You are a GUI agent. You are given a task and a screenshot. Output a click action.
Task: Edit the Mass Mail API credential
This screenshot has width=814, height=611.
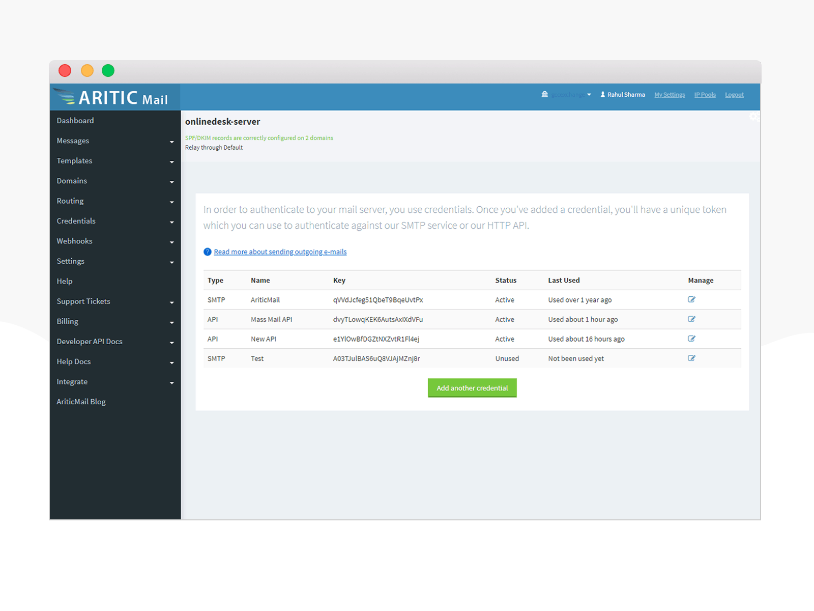691,319
